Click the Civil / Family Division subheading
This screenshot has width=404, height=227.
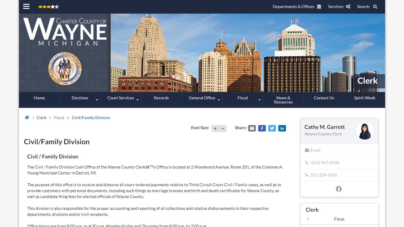pos(53,157)
